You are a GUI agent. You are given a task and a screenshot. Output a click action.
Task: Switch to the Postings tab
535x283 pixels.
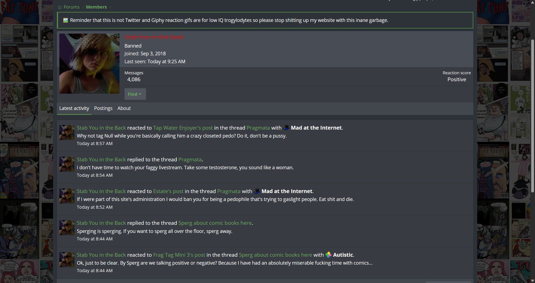103,108
